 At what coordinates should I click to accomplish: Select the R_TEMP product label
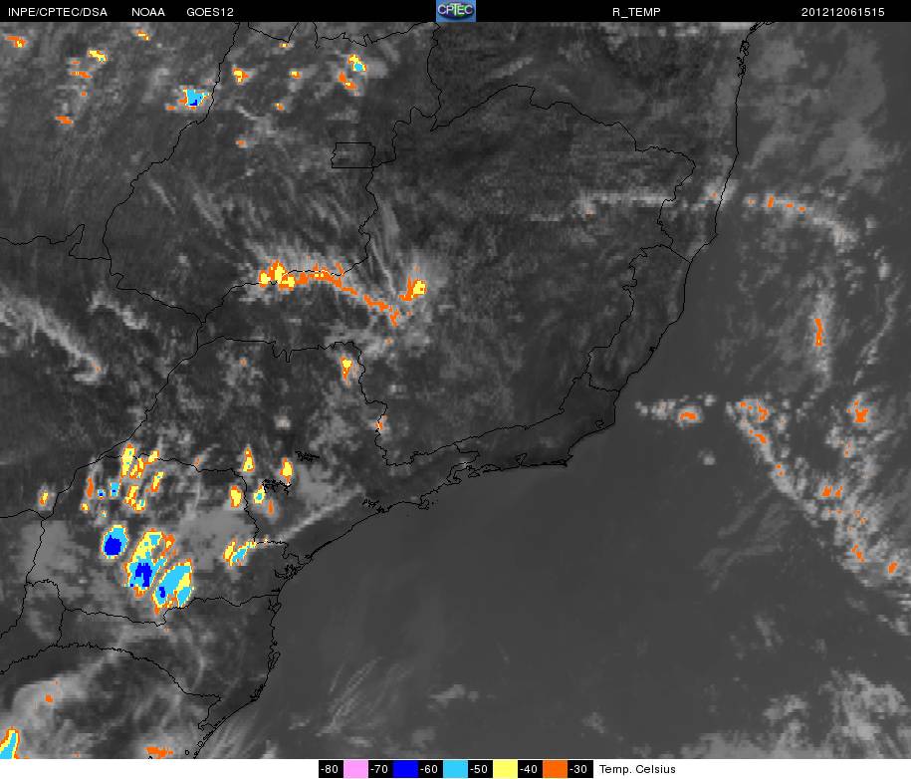[x=636, y=12]
